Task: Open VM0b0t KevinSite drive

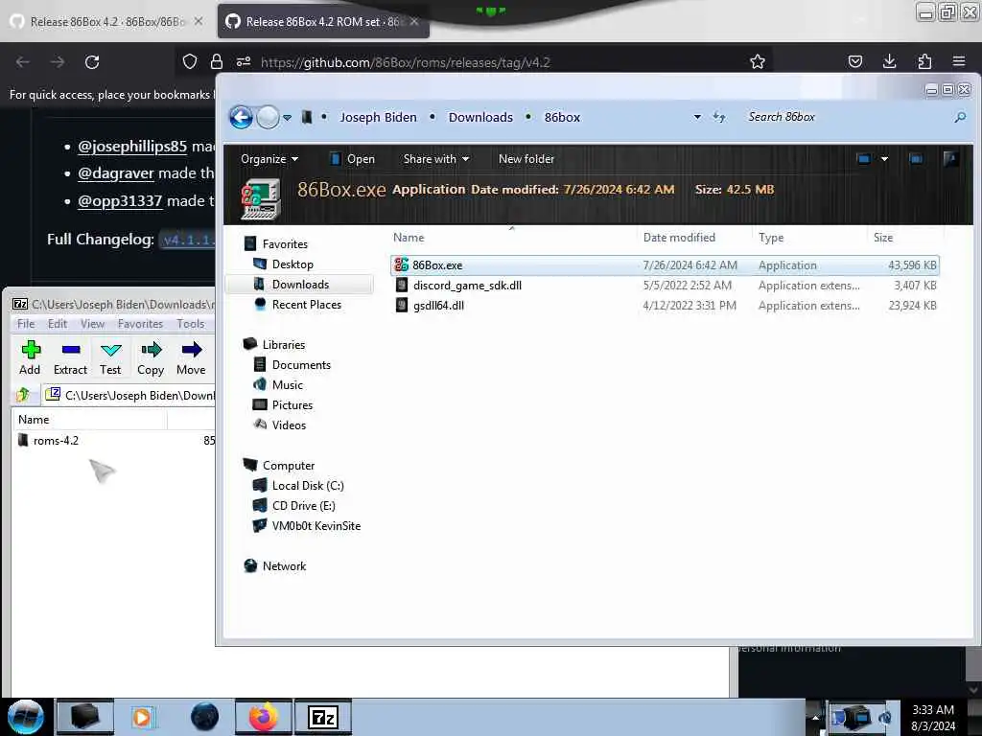Action: [x=316, y=526]
